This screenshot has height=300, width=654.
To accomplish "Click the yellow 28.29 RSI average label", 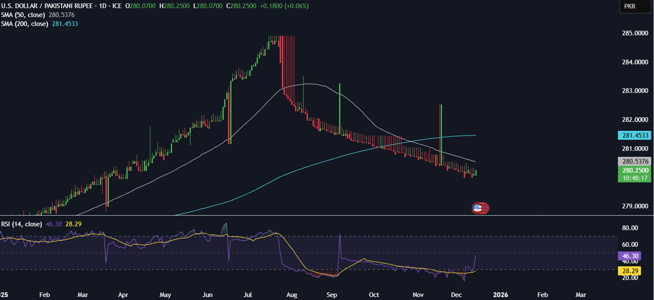I will click(x=628, y=271).
